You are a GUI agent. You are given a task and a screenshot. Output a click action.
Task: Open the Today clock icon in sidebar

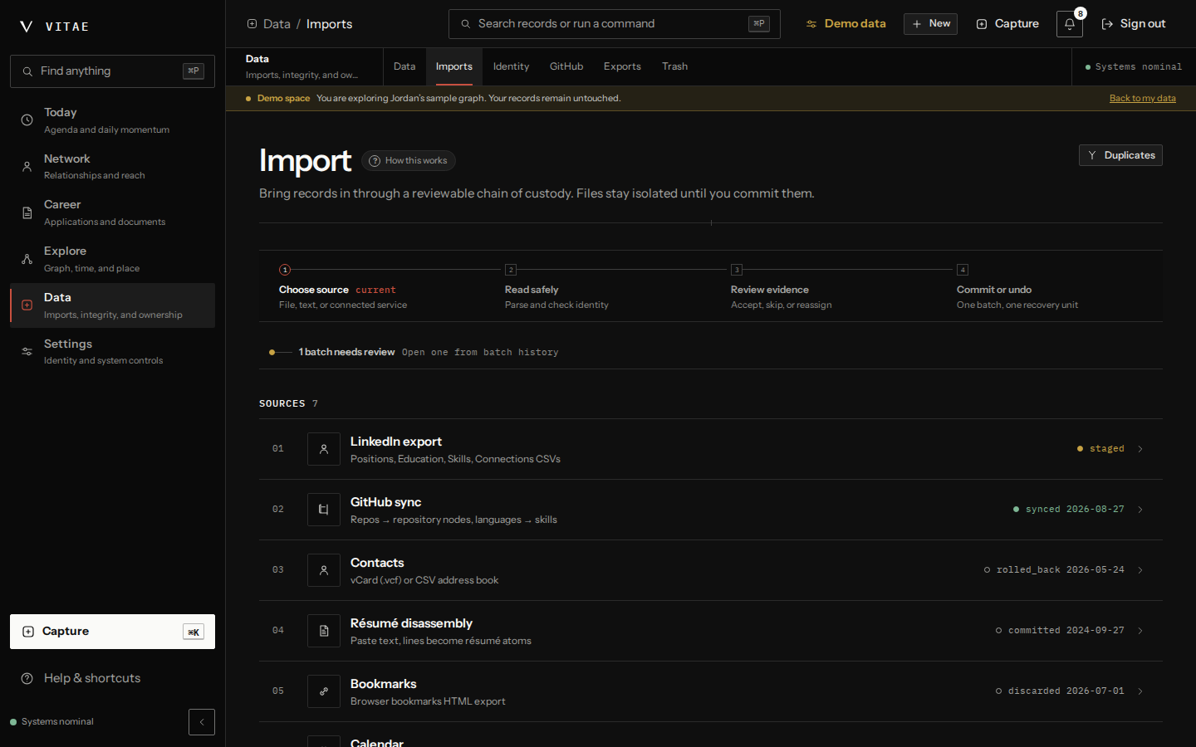pos(27,120)
